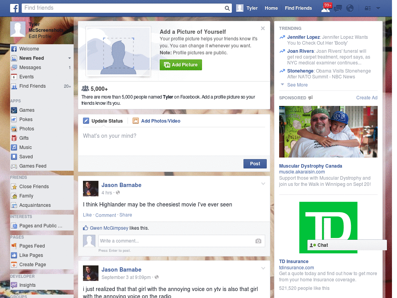This screenshot has width=397, height=298.
Task: Click the green Add Picture button
Action: tap(181, 65)
